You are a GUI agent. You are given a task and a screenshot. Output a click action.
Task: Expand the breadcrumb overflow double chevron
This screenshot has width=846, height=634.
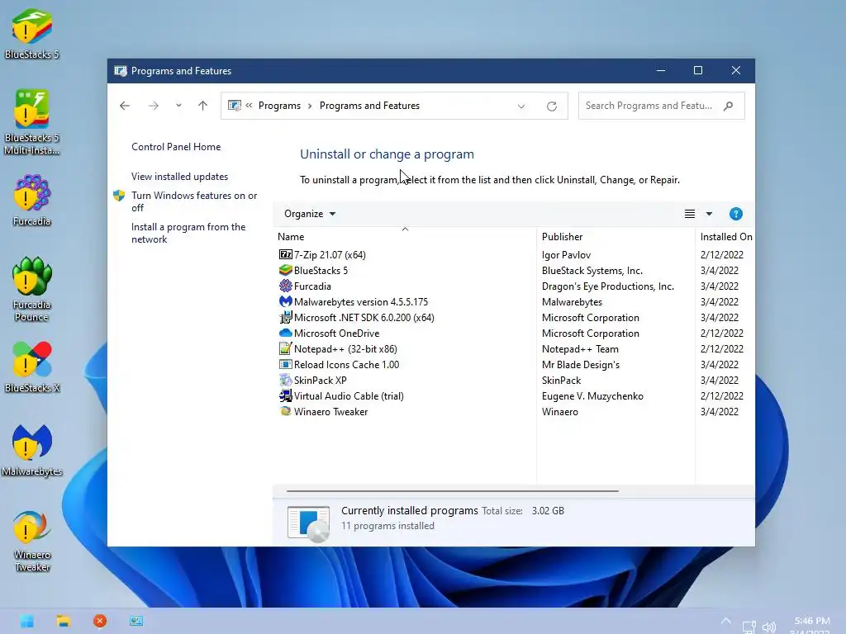(249, 106)
